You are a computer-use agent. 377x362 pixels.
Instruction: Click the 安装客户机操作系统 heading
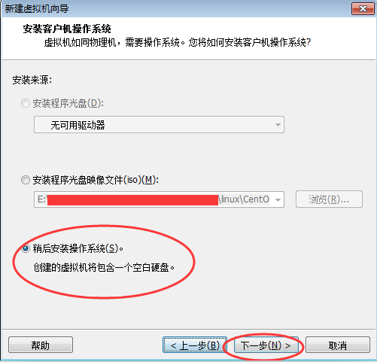67,29
